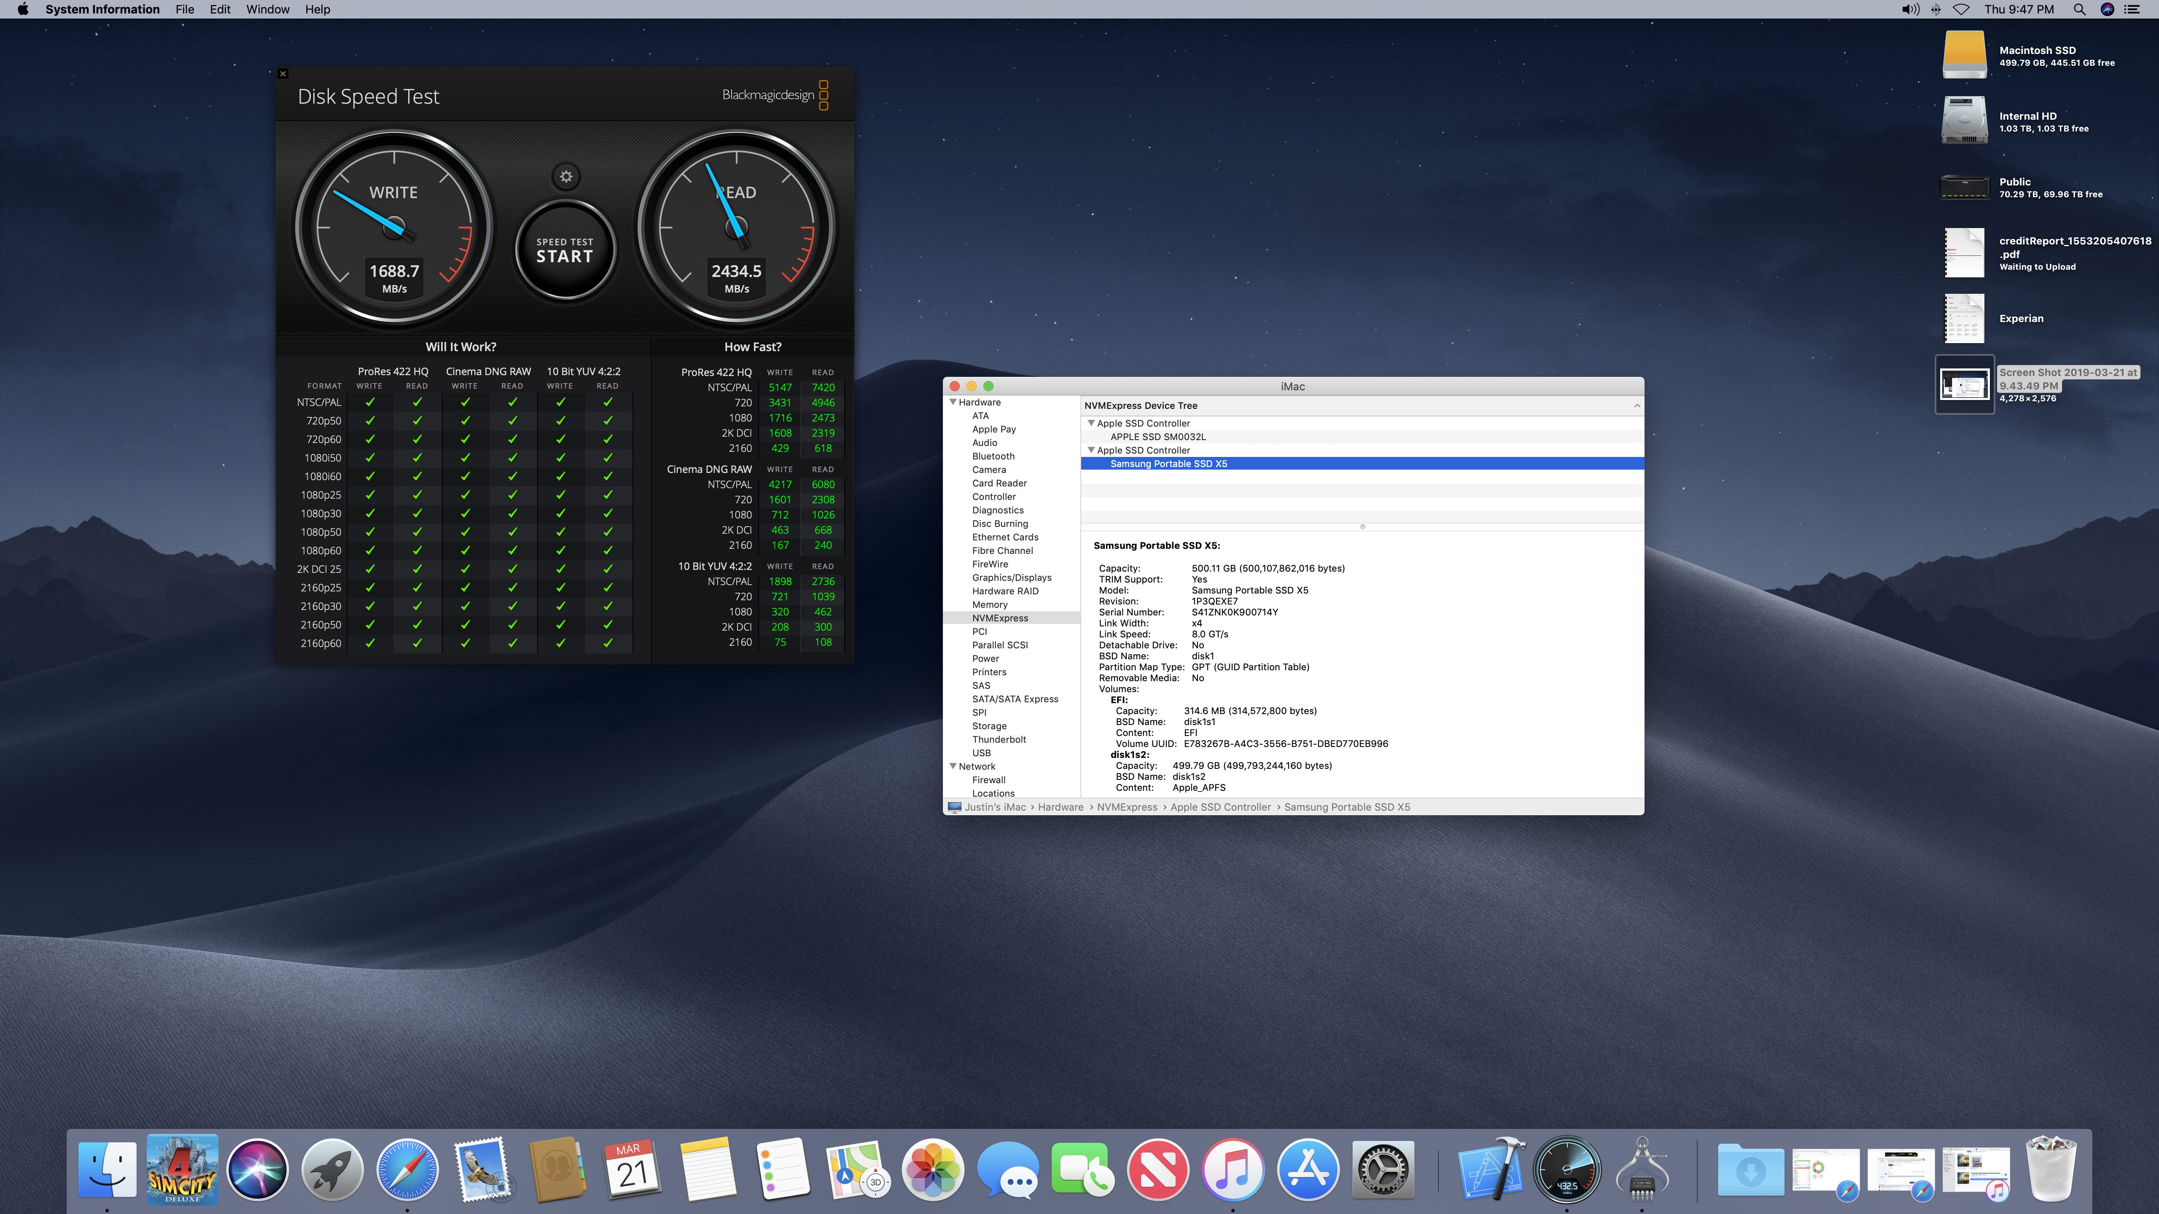Select creditReport PDF on desktop

1964,252
